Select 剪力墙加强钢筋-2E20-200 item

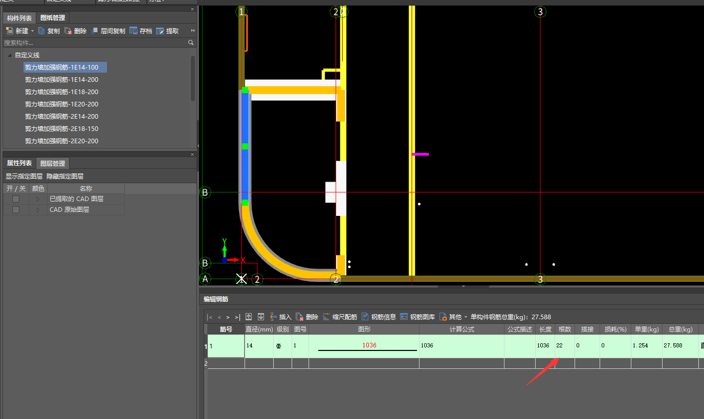pyautogui.click(x=62, y=141)
